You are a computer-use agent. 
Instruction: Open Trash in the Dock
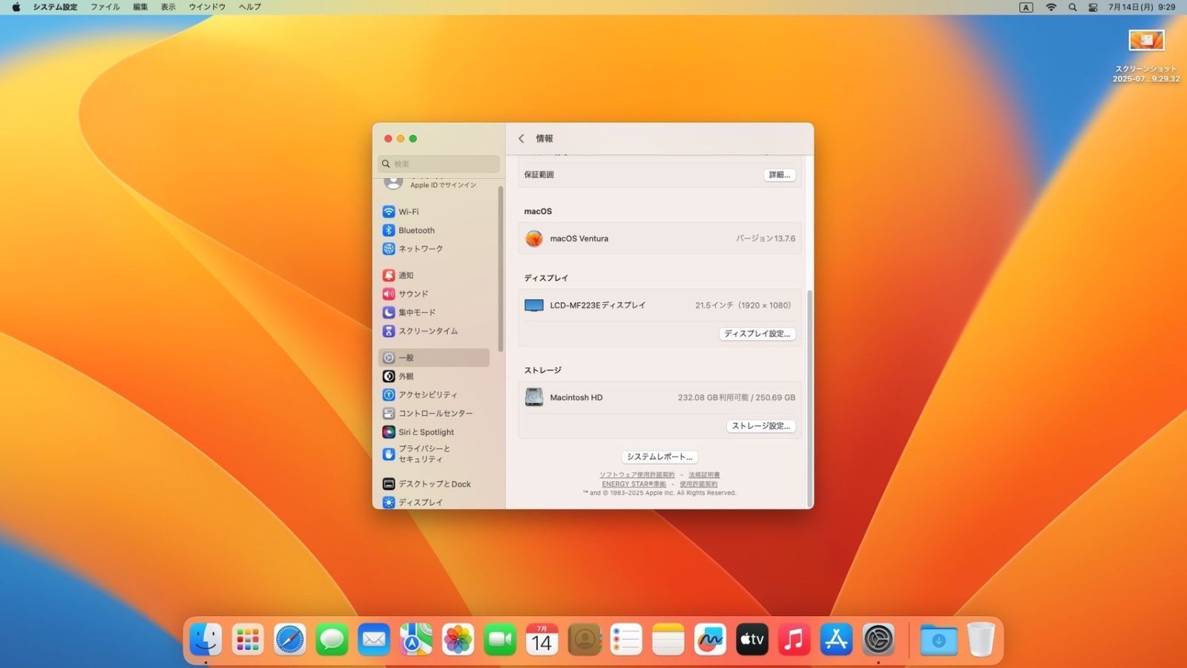[981, 639]
